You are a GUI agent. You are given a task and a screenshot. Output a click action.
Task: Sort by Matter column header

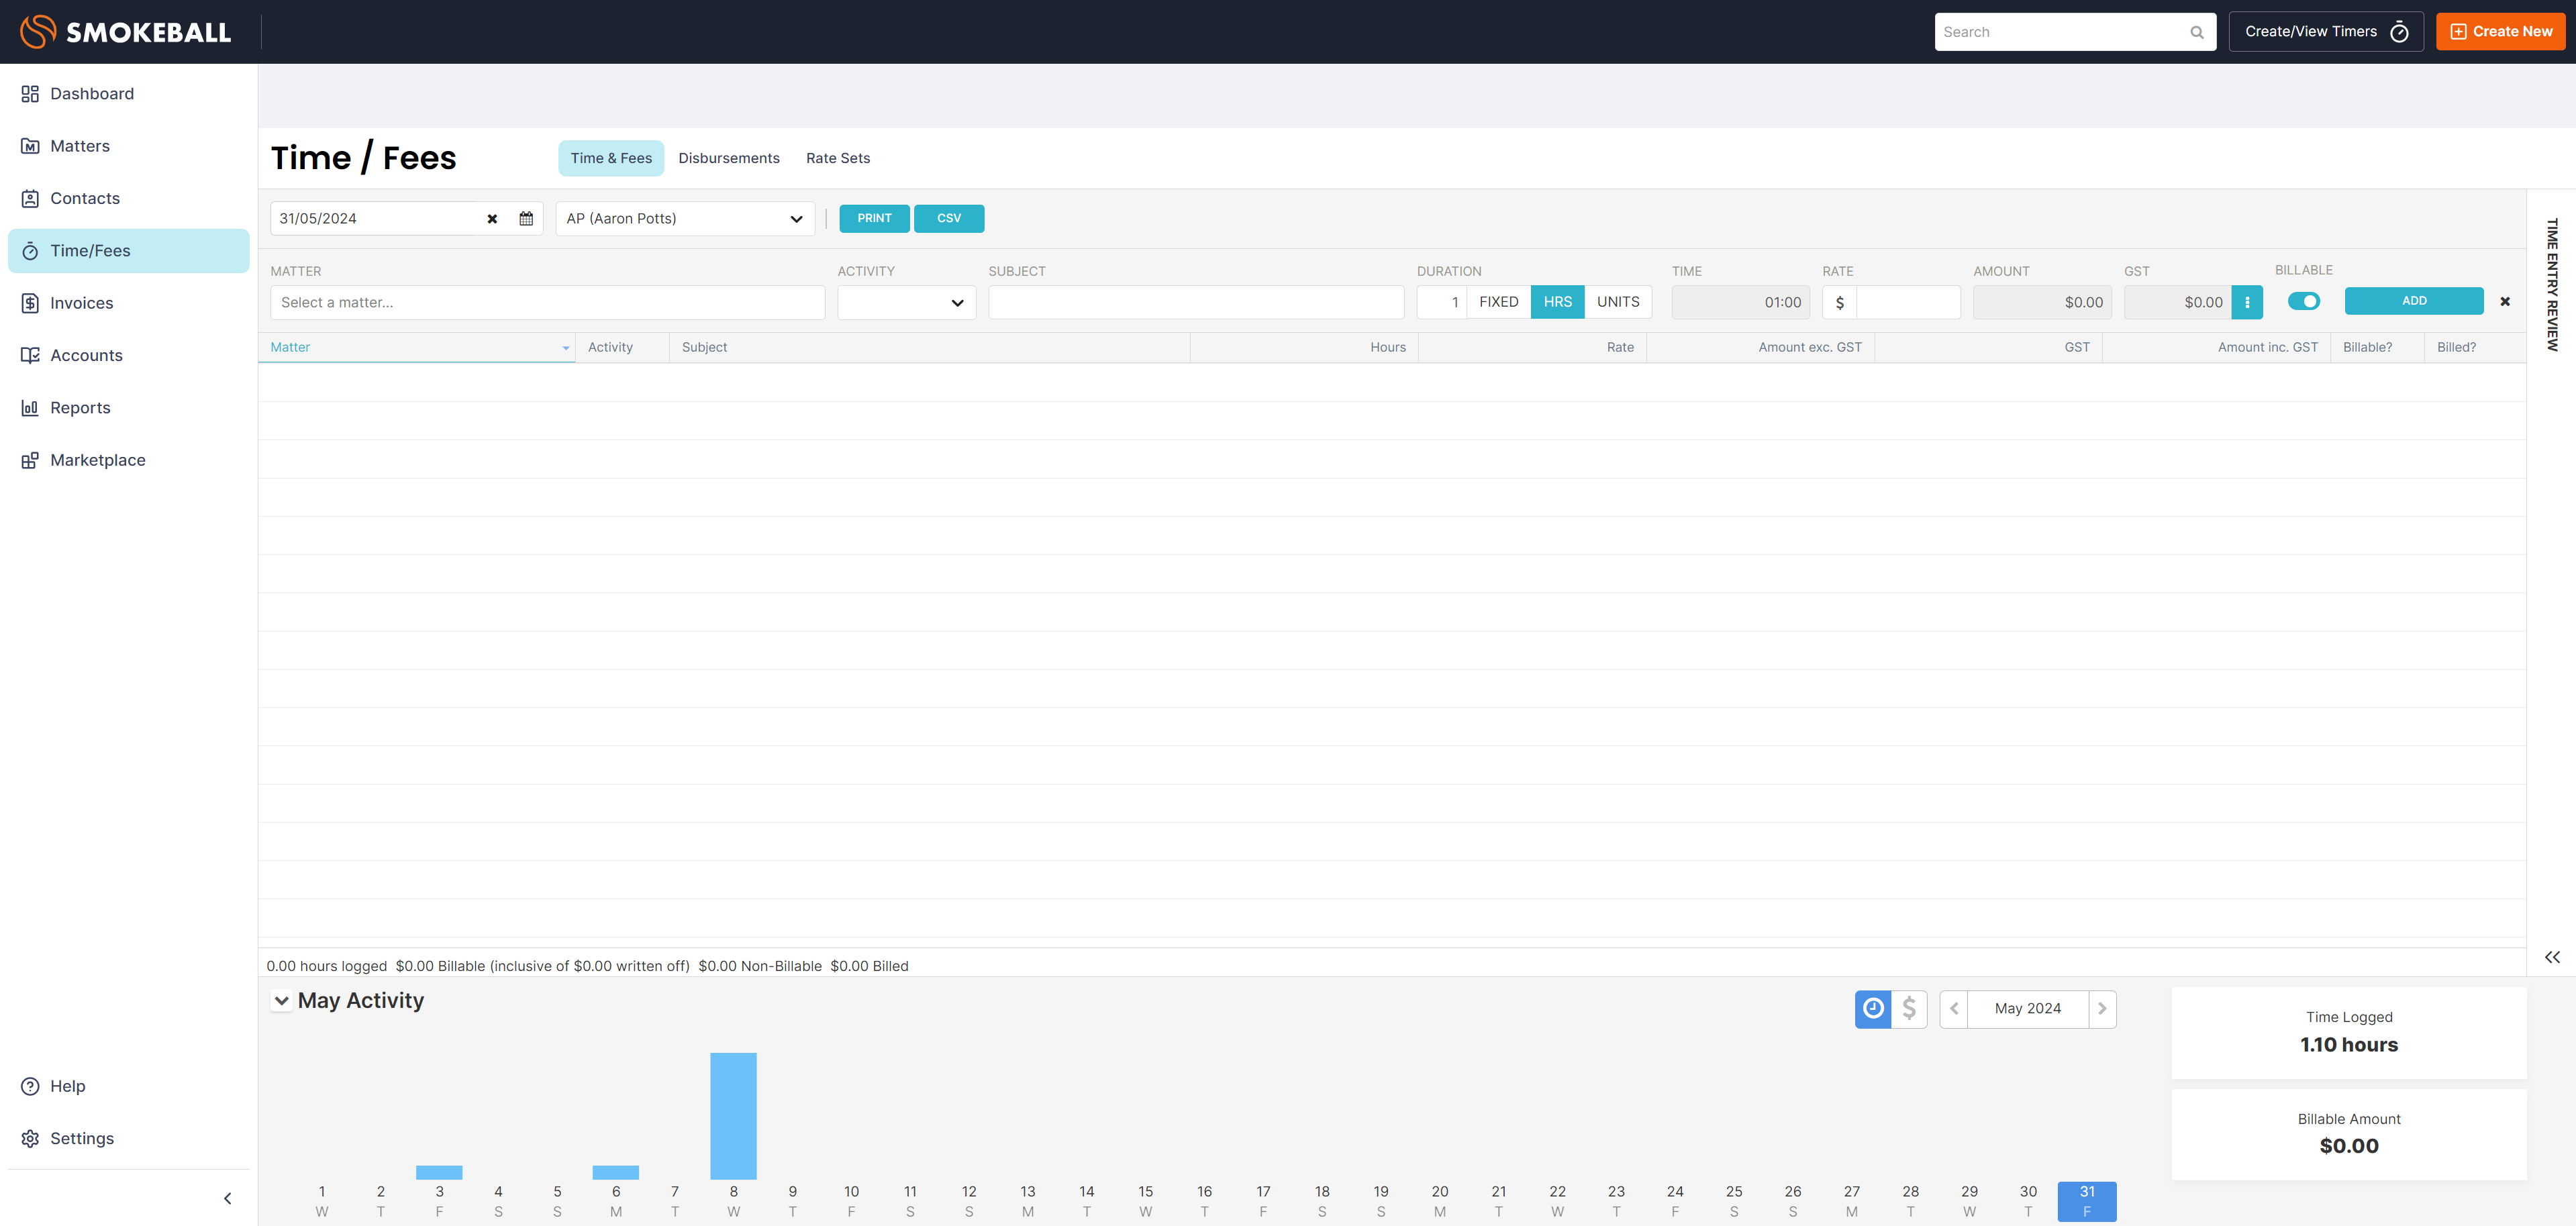[416, 347]
